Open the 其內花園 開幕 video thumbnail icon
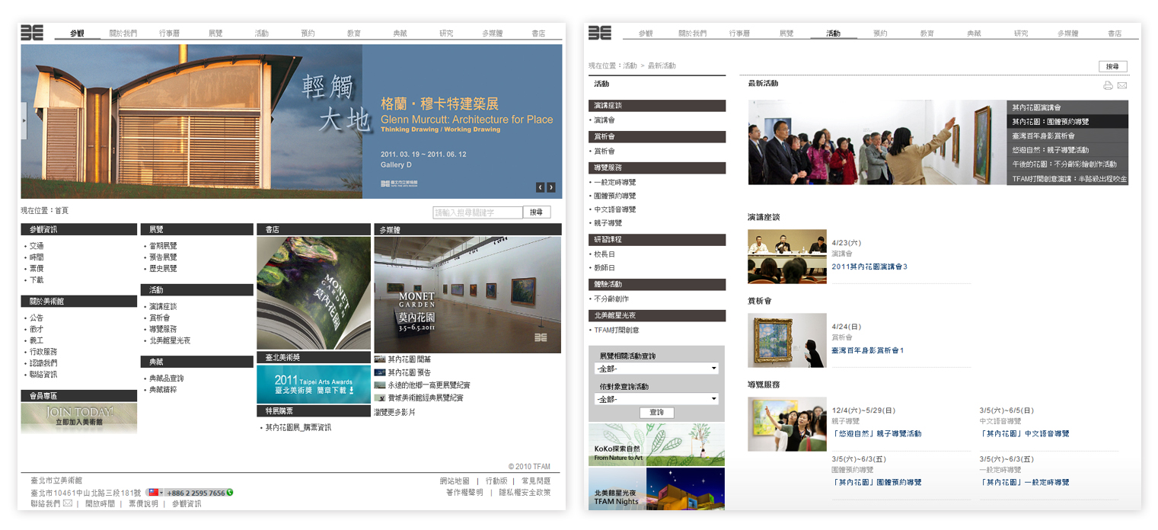1158x530 pixels. [x=380, y=359]
